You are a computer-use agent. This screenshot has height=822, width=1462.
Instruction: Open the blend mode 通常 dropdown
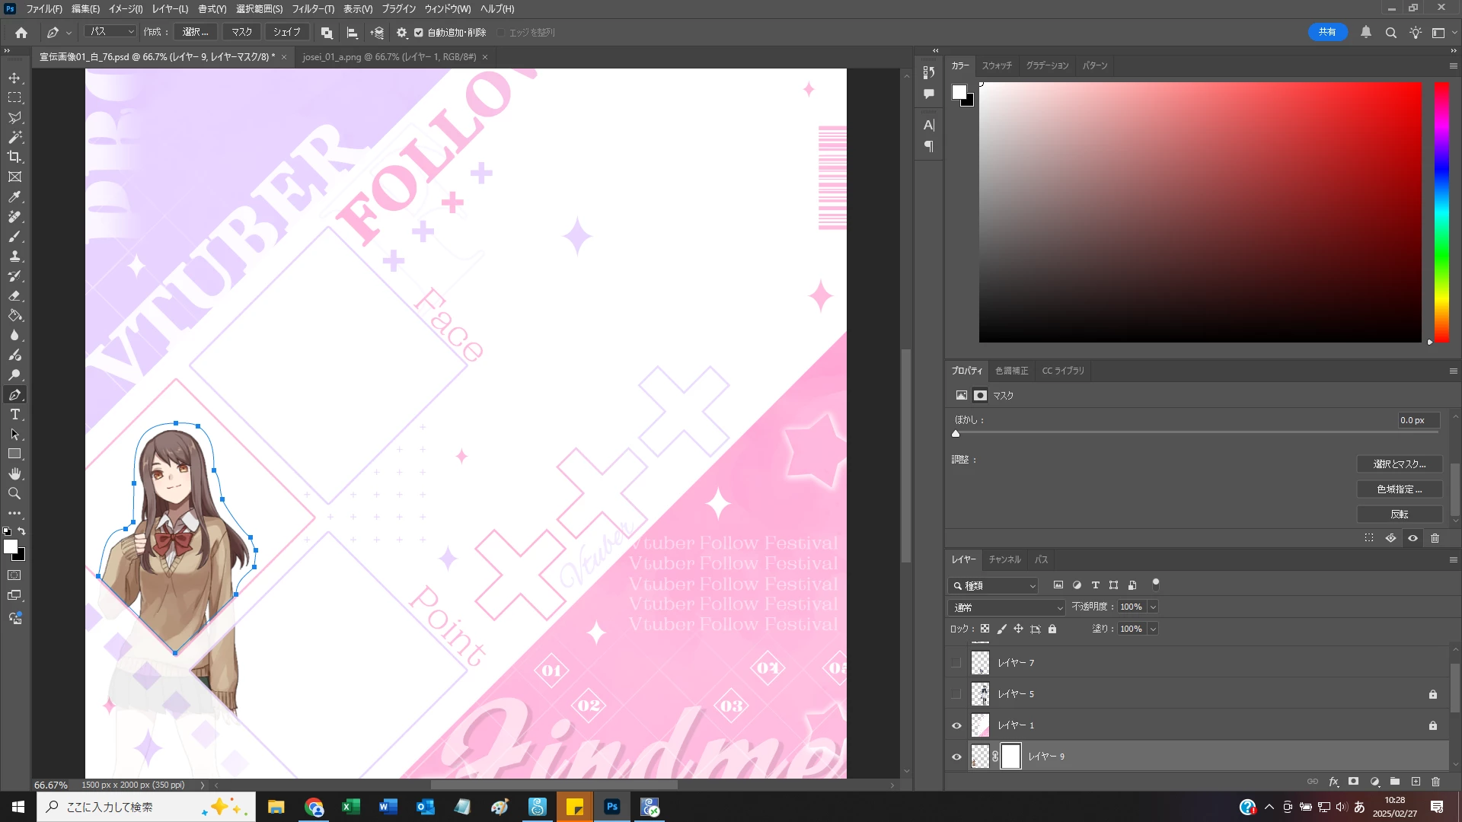point(1007,607)
